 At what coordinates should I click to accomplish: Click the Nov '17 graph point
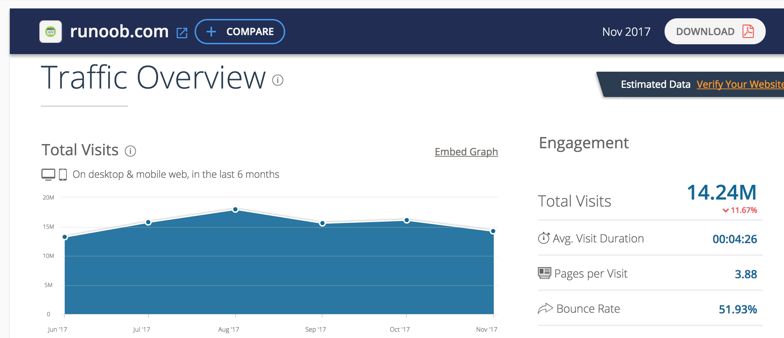tap(493, 231)
